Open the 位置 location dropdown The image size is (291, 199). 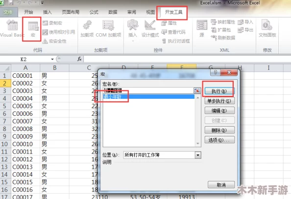pos(198,155)
